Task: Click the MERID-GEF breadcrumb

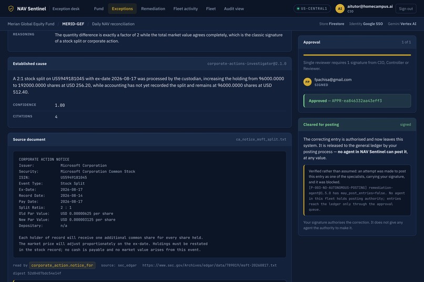Action: coord(73,24)
